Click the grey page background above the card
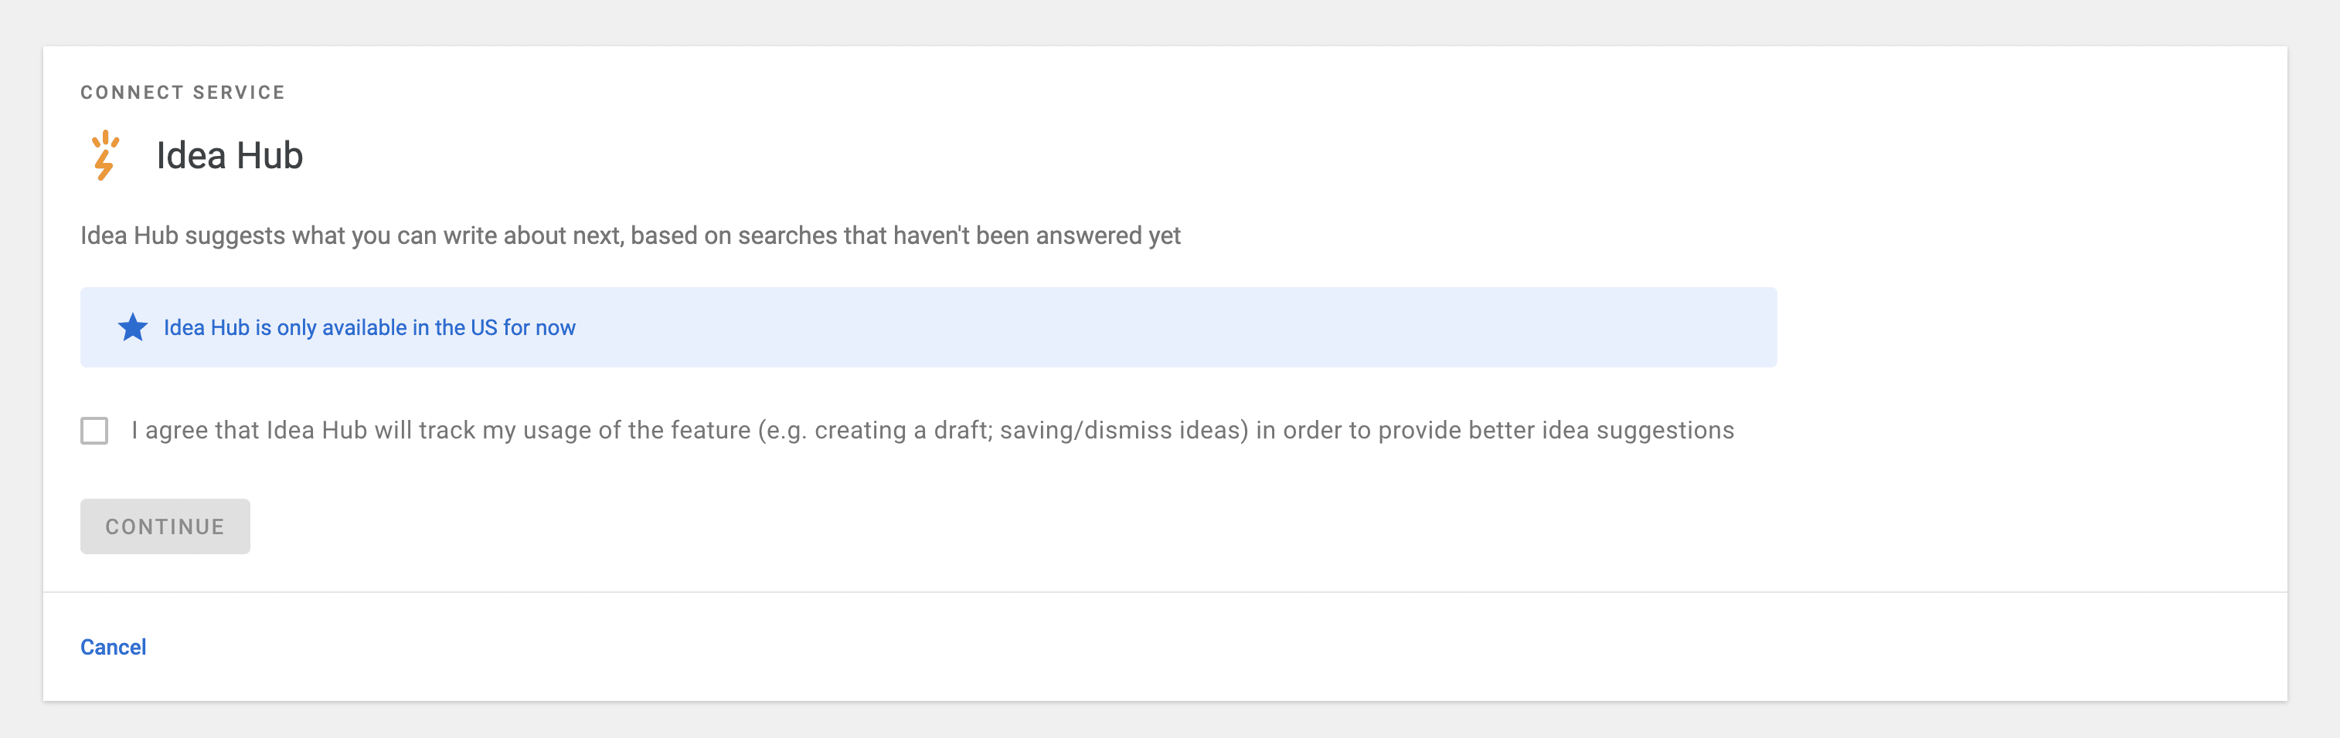Viewport: 2340px width, 738px height. click(1170, 22)
